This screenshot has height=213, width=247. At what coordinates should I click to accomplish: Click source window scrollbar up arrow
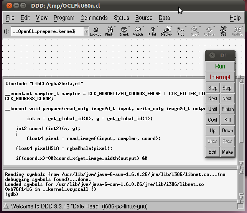click(x=241, y=81)
